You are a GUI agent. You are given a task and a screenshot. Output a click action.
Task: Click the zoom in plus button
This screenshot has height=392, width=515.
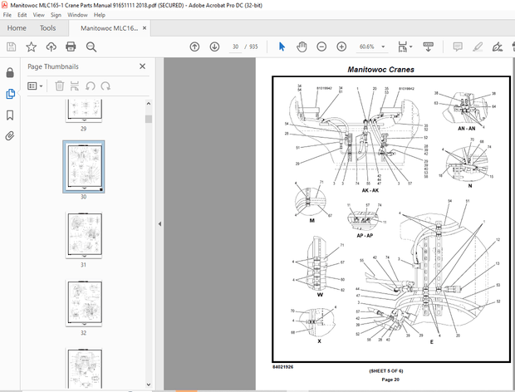point(340,47)
